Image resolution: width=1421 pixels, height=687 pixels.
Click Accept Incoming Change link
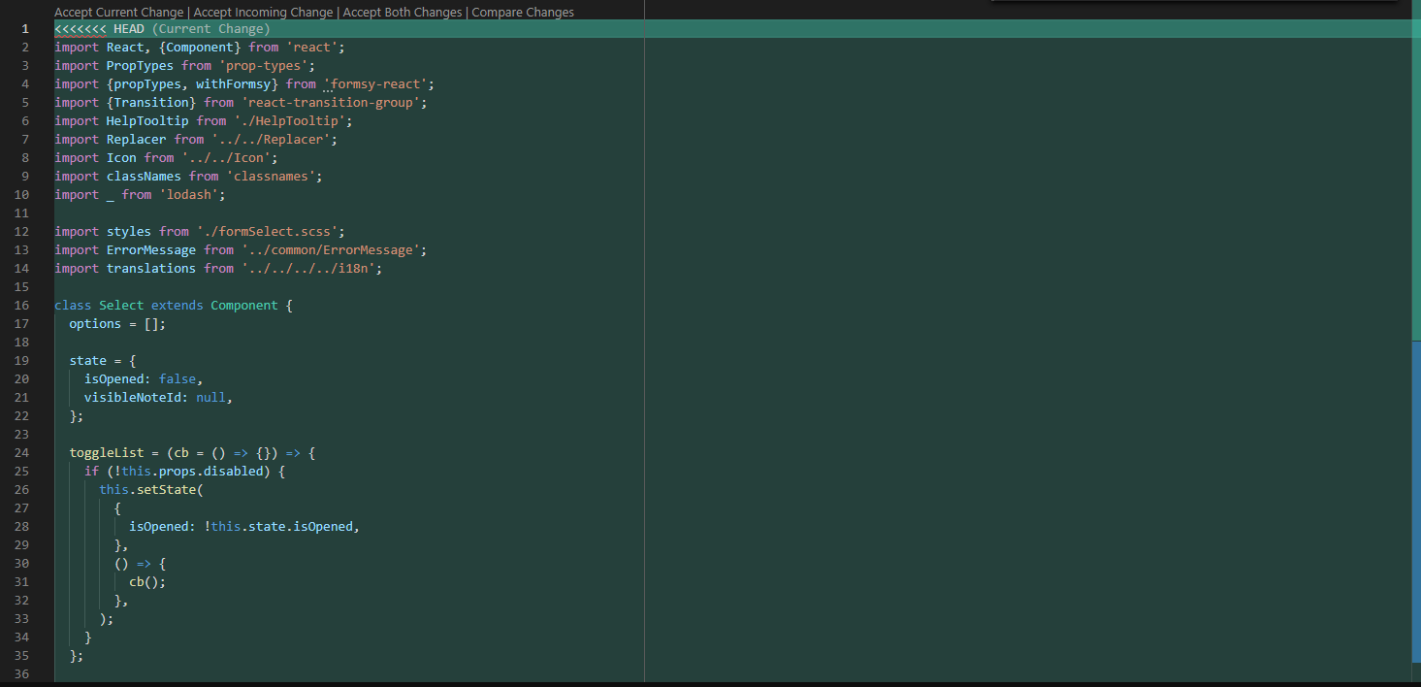263,13
